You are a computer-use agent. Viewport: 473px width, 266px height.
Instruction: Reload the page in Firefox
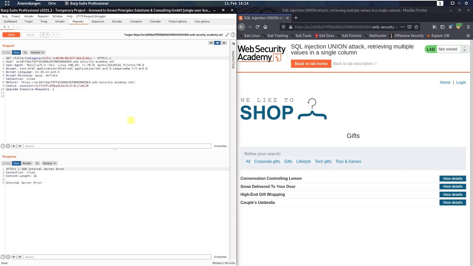coord(258,27)
